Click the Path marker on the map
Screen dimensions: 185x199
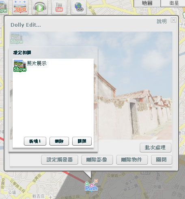pos(91,185)
